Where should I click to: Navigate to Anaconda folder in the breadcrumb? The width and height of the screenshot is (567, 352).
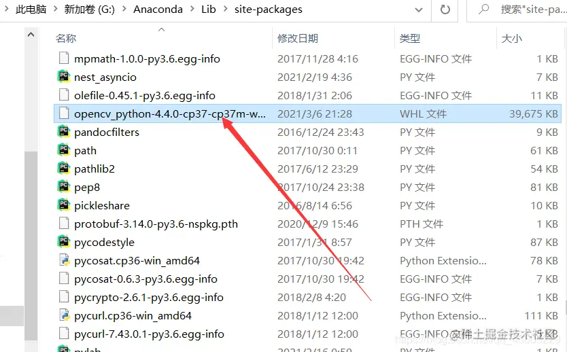pos(158,10)
